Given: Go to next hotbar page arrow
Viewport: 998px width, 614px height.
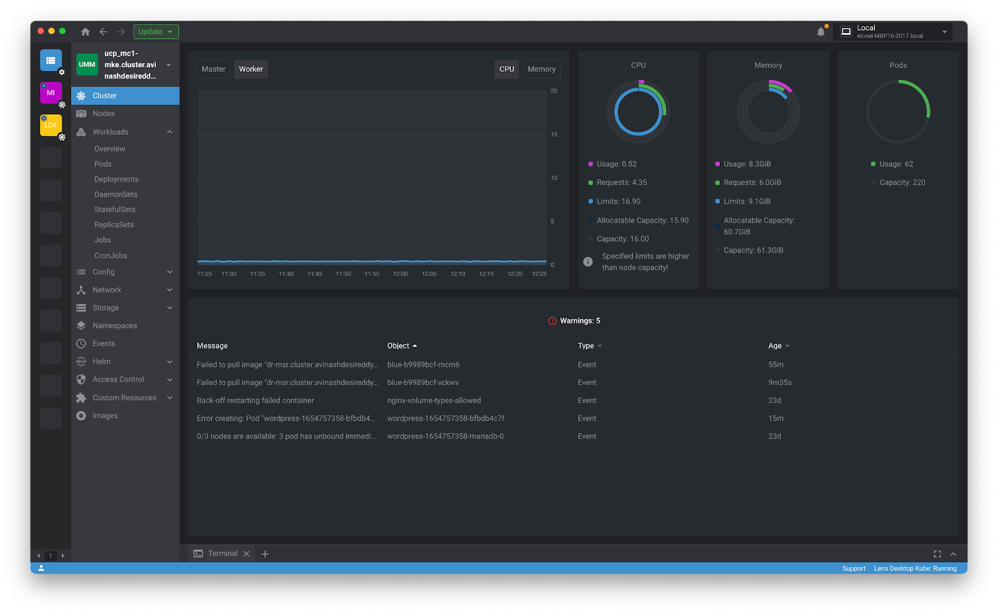Looking at the screenshot, I should coord(62,556).
